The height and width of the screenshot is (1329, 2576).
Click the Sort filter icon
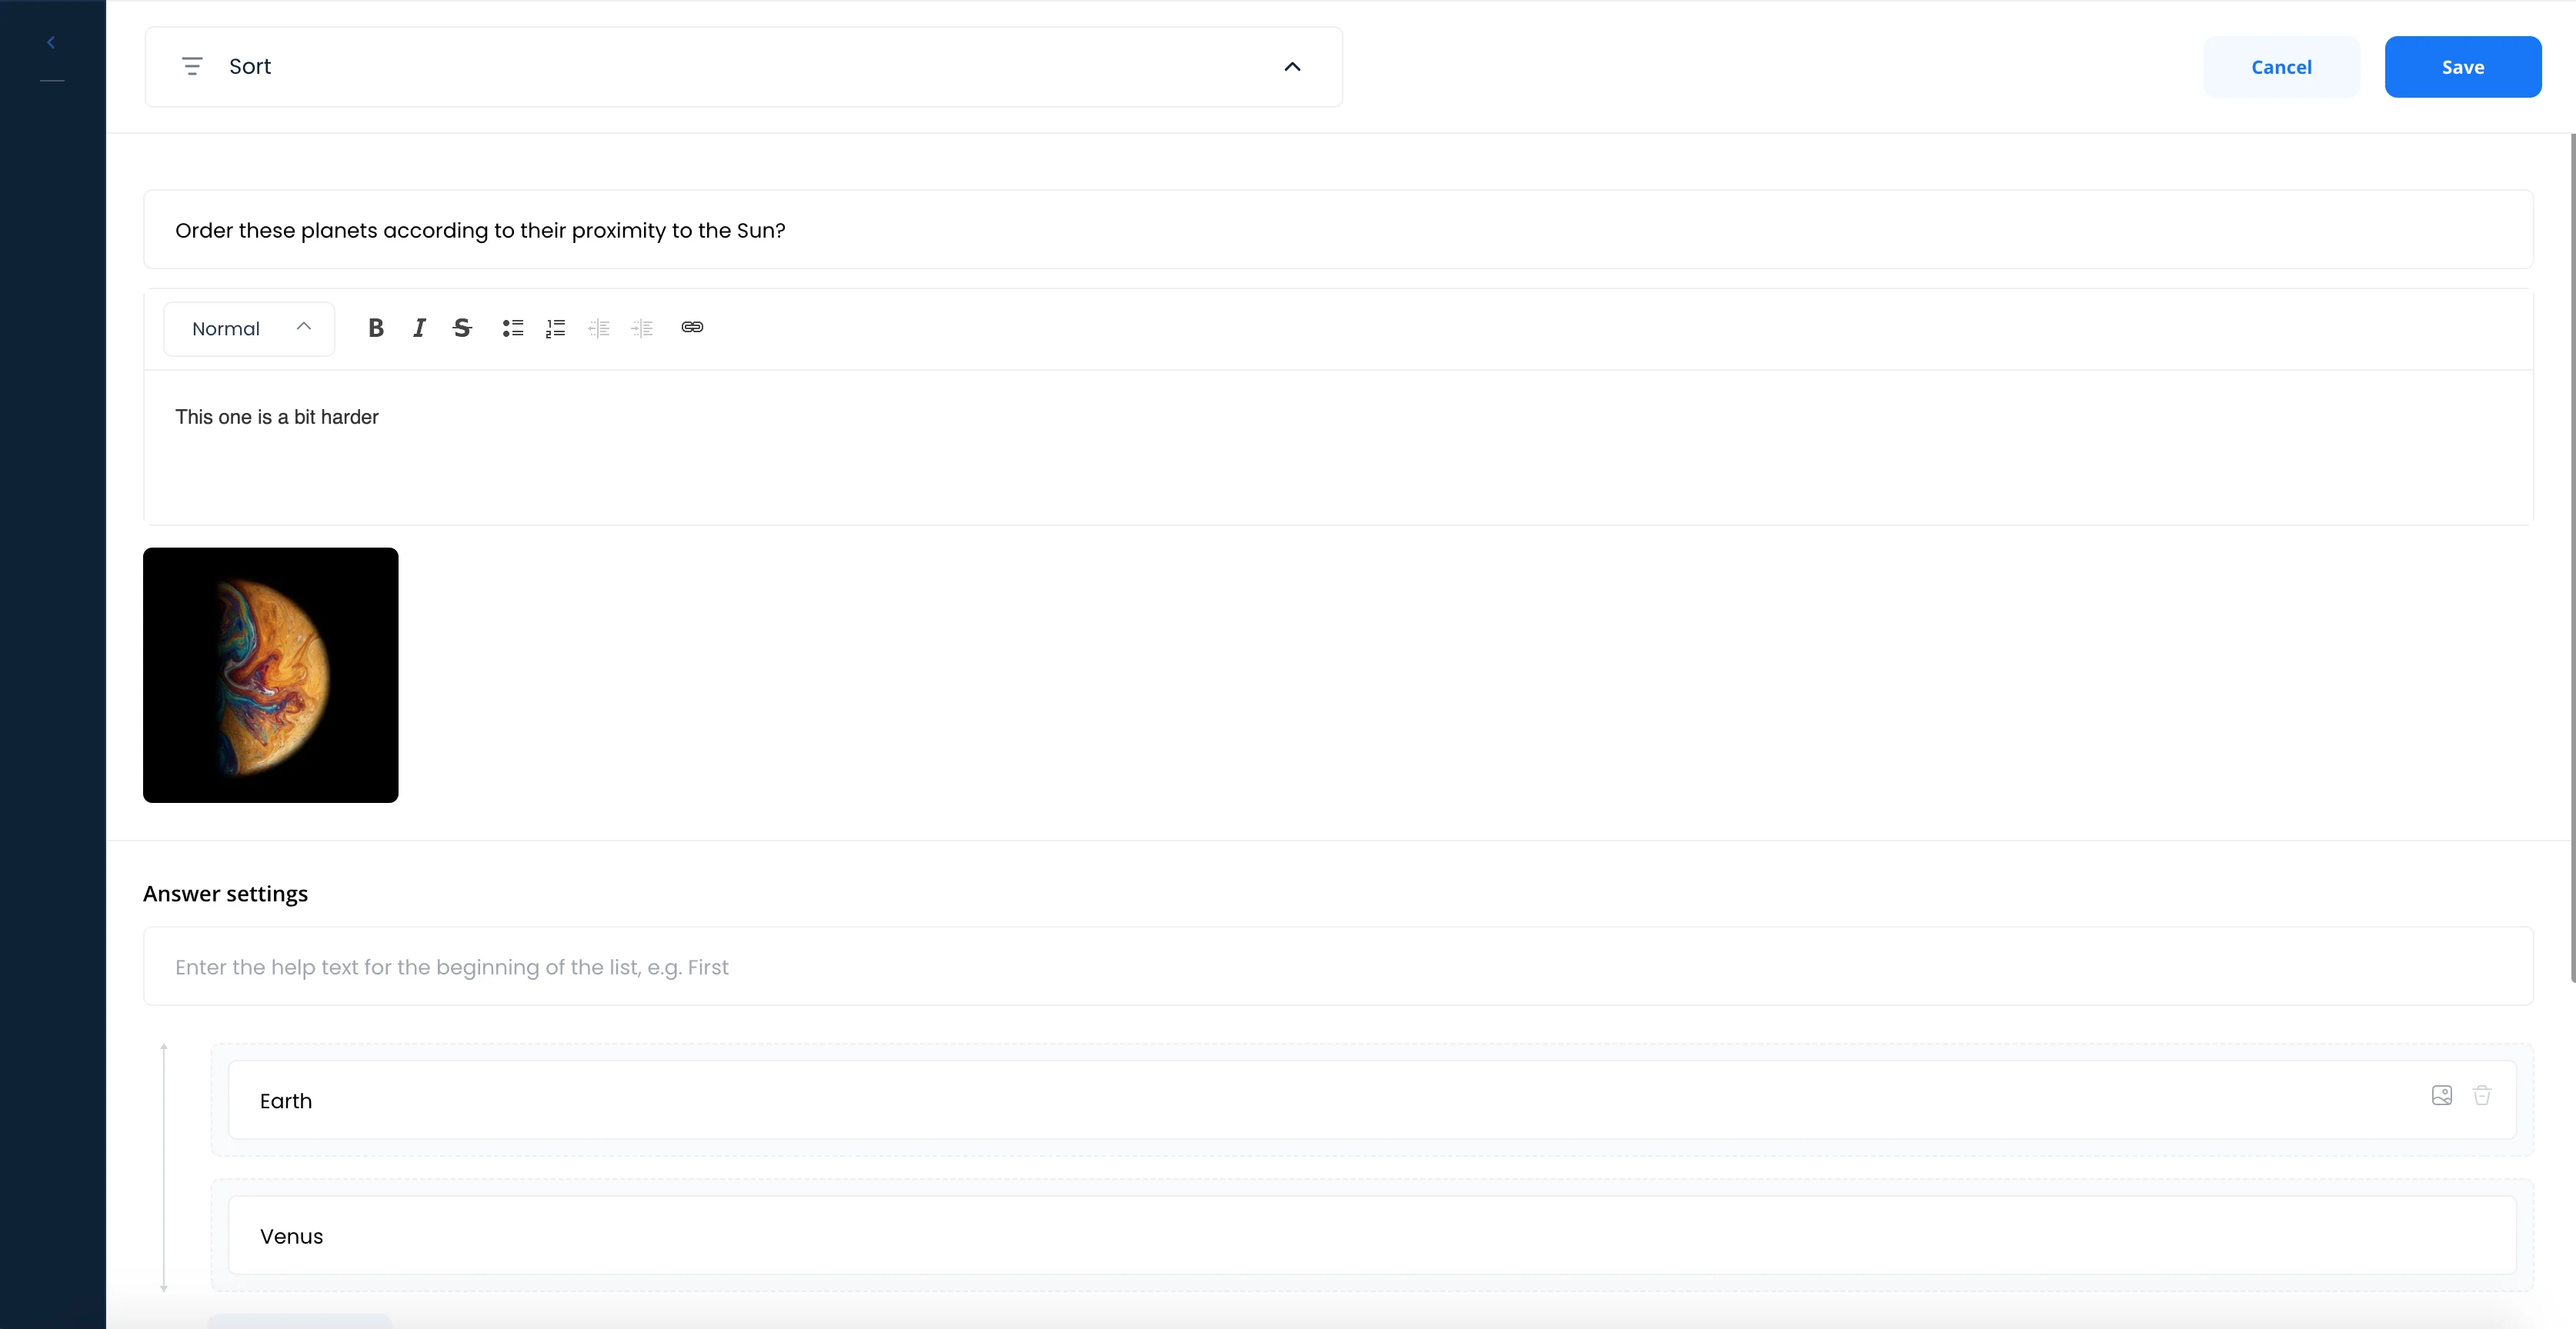tap(192, 67)
